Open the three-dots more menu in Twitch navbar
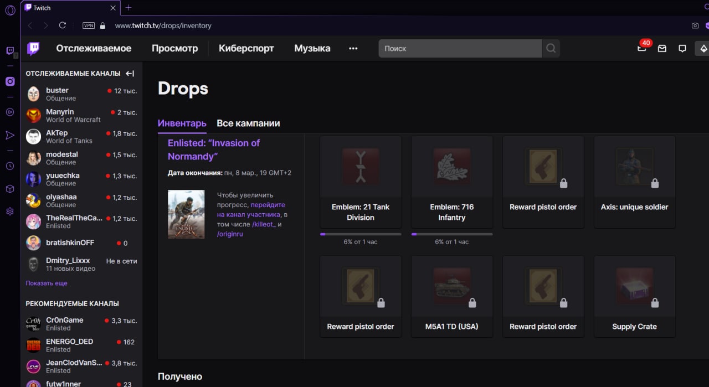709x387 pixels. 353,48
